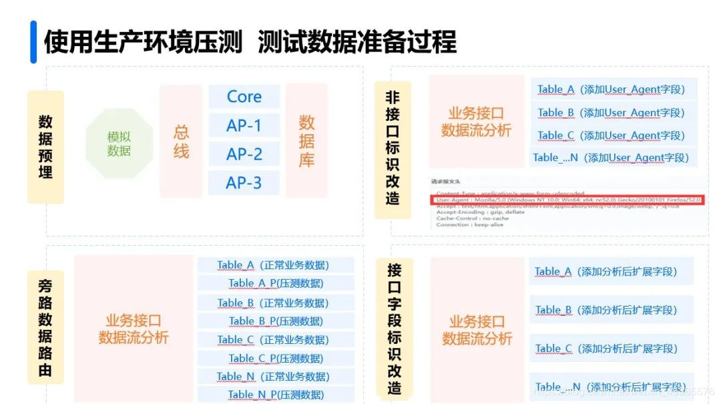Click the AP-1 box
The image size is (721, 404).
[x=244, y=125]
